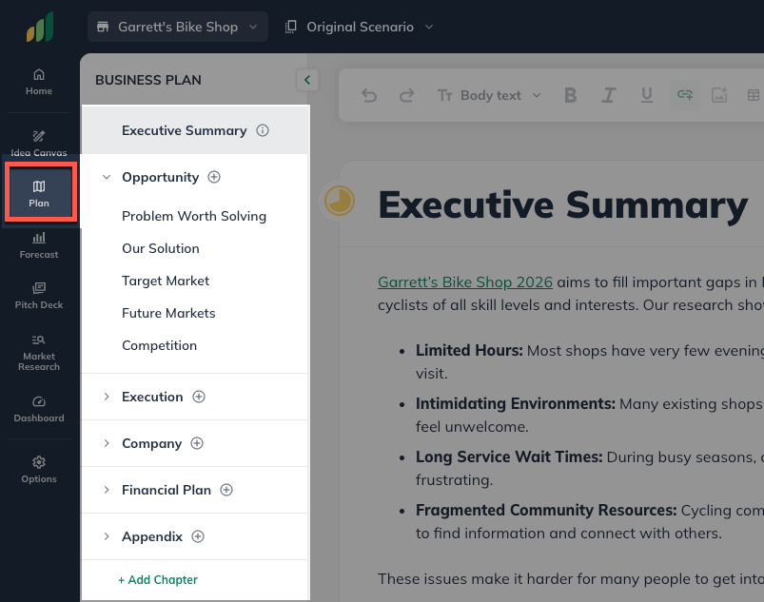Open the Original Scenario dropdown
The image size is (764, 602).
[360, 27]
